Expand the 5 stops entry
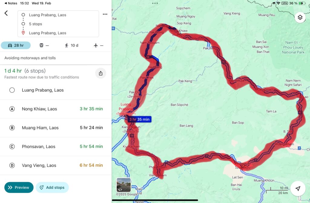The height and width of the screenshot is (203, 310). point(35,24)
